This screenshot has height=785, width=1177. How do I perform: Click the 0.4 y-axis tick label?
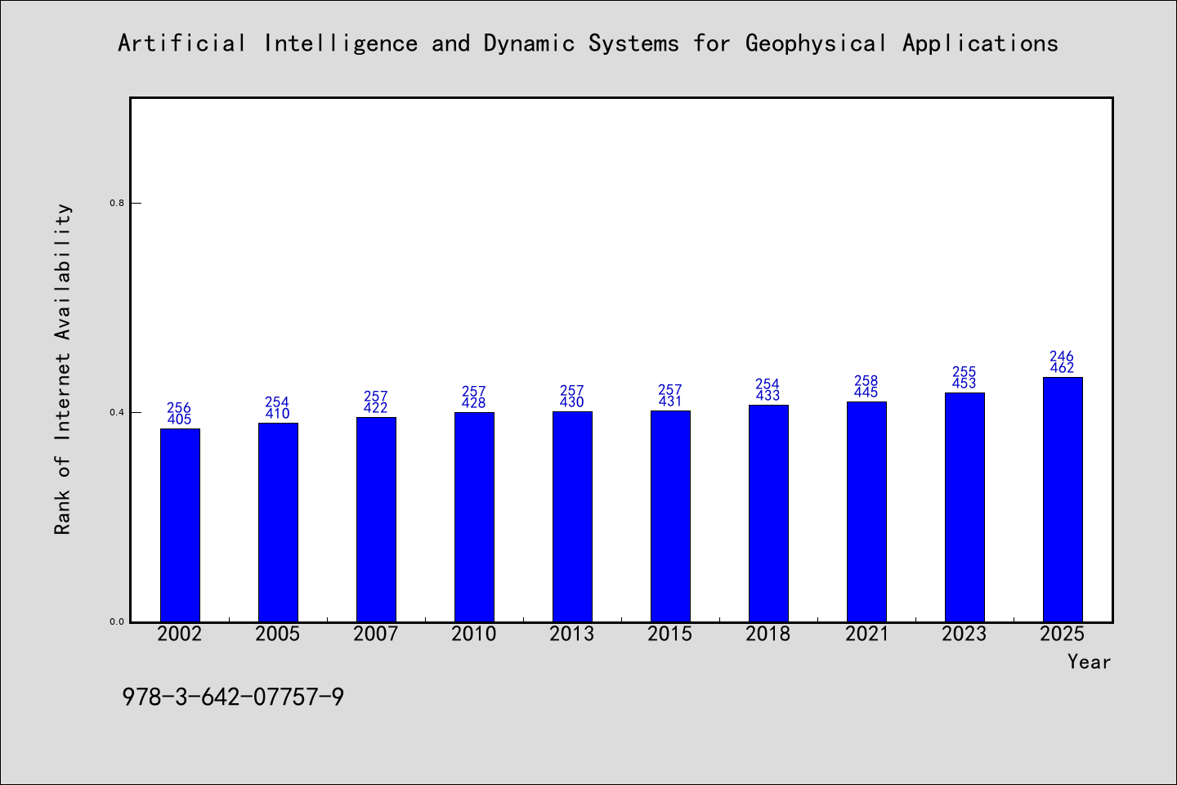tap(117, 412)
